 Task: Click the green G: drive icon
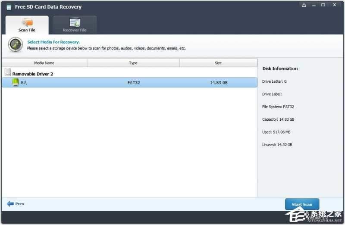pyautogui.click(x=16, y=82)
